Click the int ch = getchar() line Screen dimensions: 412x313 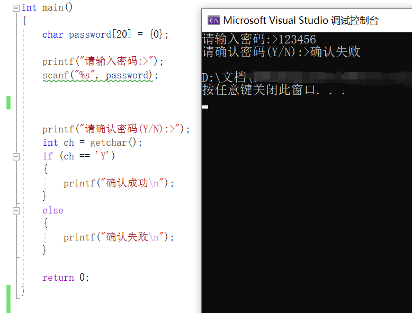(92, 142)
